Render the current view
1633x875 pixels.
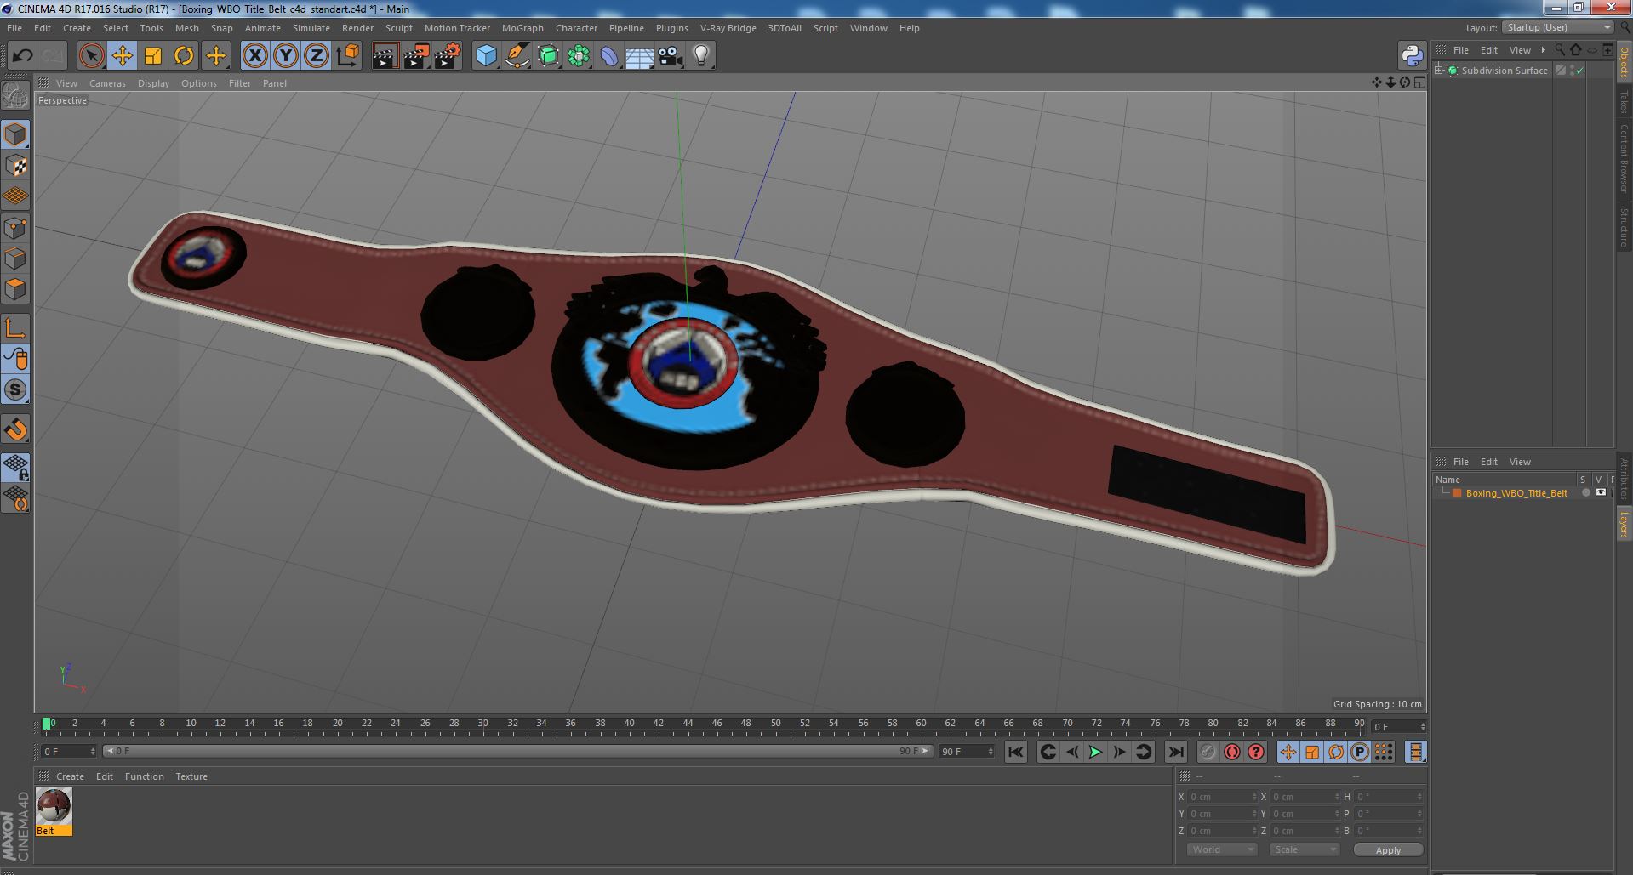(x=385, y=56)
